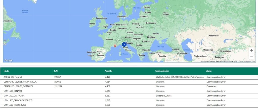The image size is (258, 109).
Task: Click Communication Error status for UTM 1500_BENASSI
Action: click(x=216, y=91)
